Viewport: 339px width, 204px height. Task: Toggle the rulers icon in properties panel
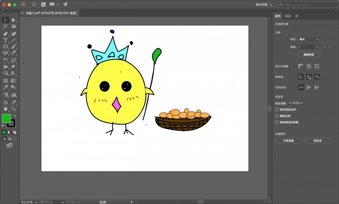point(301,66)
